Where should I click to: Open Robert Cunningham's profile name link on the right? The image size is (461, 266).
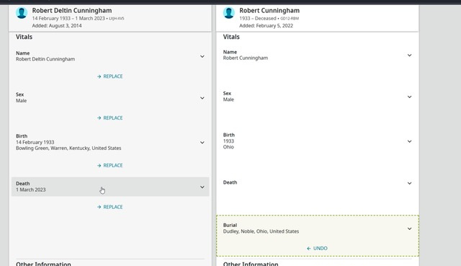click(x=269, y=11)
